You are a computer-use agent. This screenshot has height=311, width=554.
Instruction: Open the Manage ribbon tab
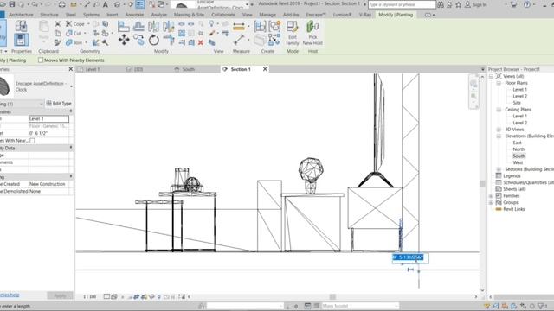pos(267,15)
